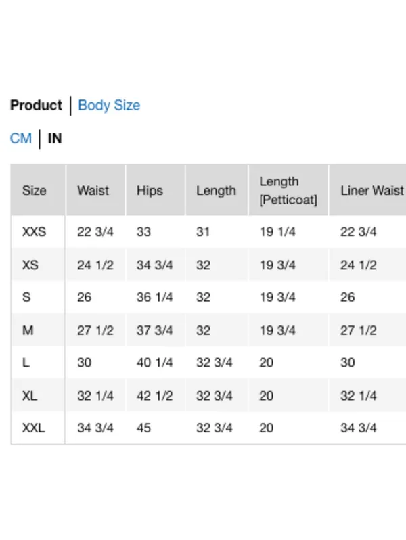Viewport: 406px width, 540px height.
Task: Select the S size row label
Action: coord(26,297)
